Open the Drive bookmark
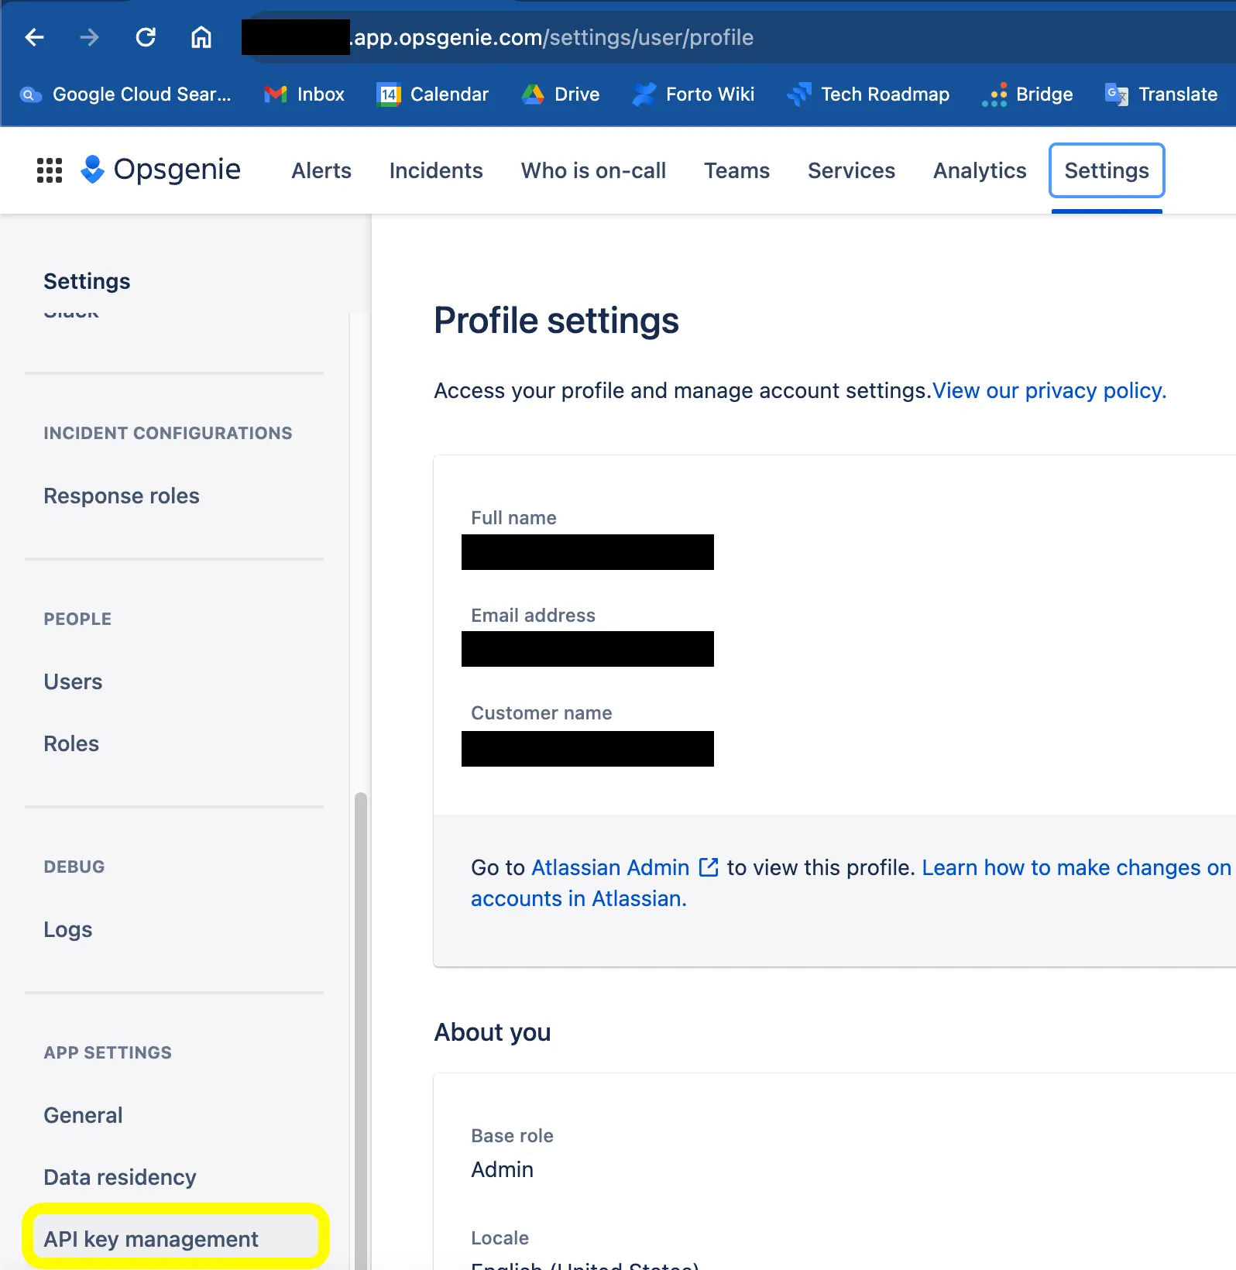1236x1270 pixels. (561, 94)
